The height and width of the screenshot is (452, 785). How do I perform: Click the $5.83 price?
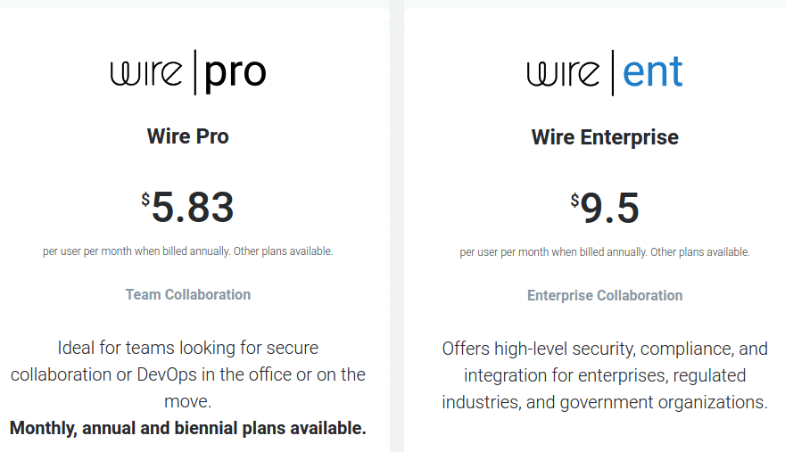[187, 207]
